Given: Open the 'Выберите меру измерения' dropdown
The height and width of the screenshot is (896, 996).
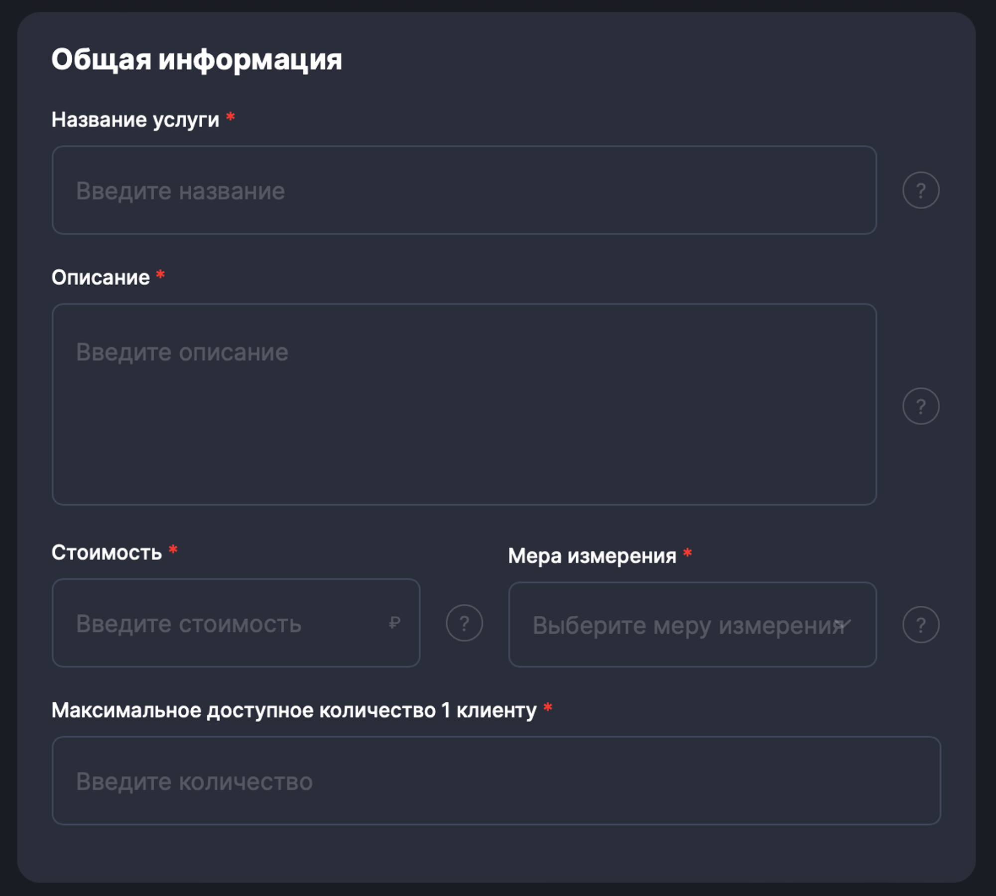Looking at the screenshot, I should pos(687,625).
